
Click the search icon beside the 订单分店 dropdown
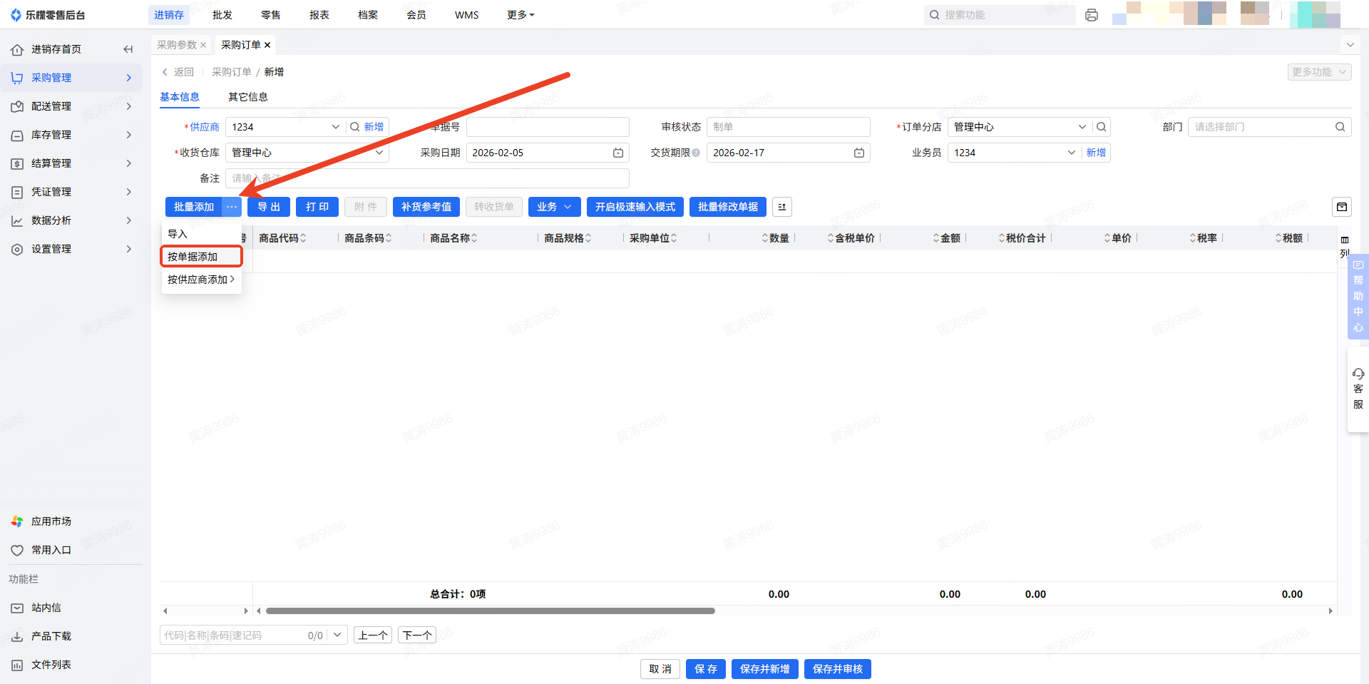click(1102, 127)
